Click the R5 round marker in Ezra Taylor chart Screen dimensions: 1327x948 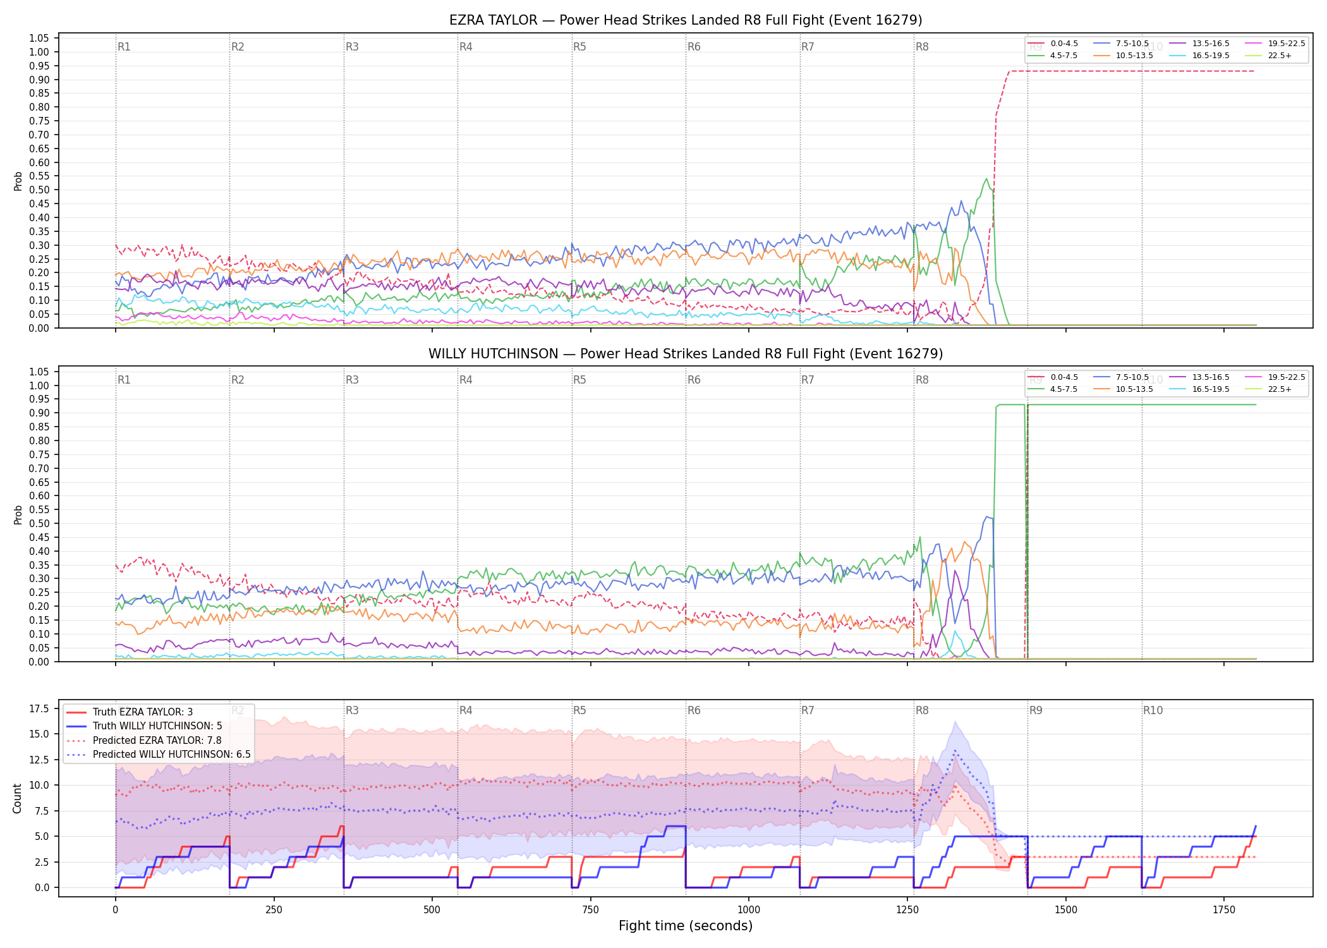pos(579,47)
